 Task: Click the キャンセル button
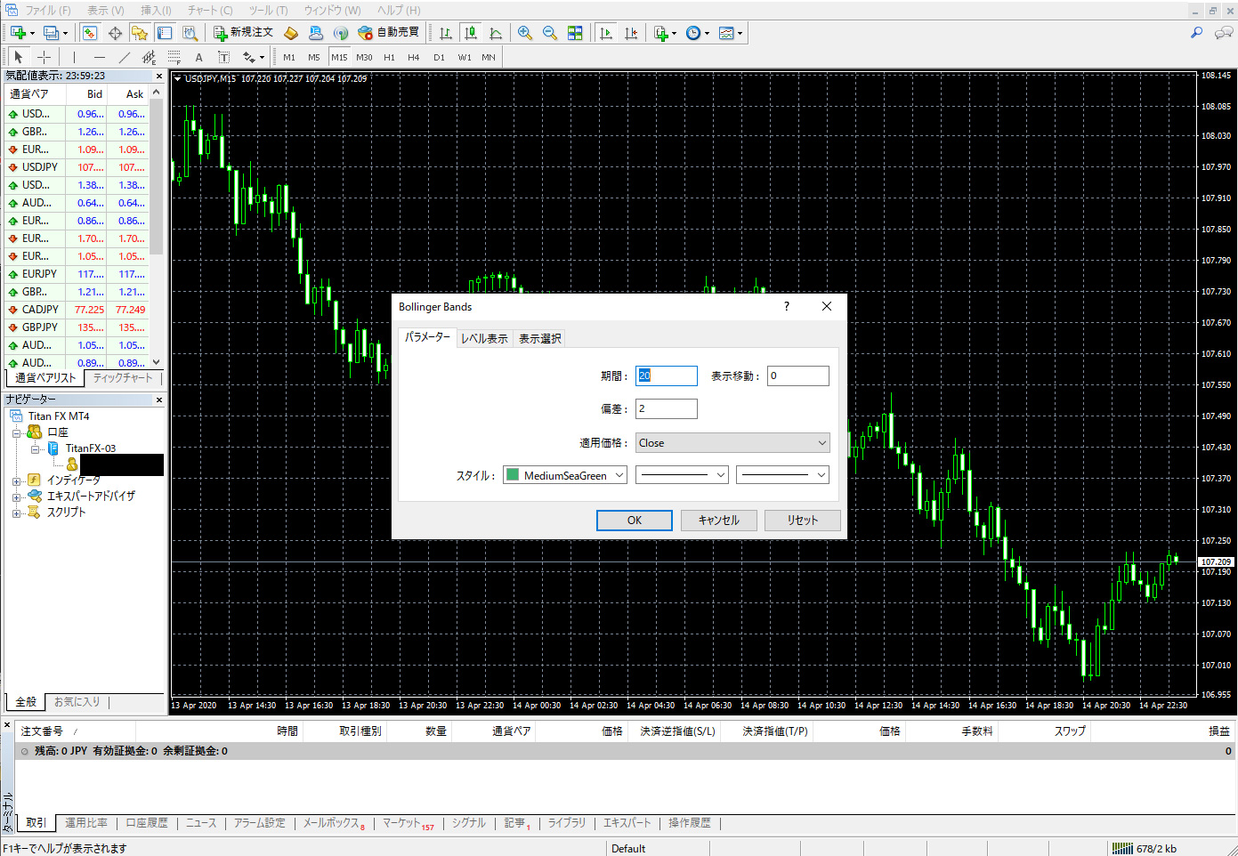click(x=719, y=520)
